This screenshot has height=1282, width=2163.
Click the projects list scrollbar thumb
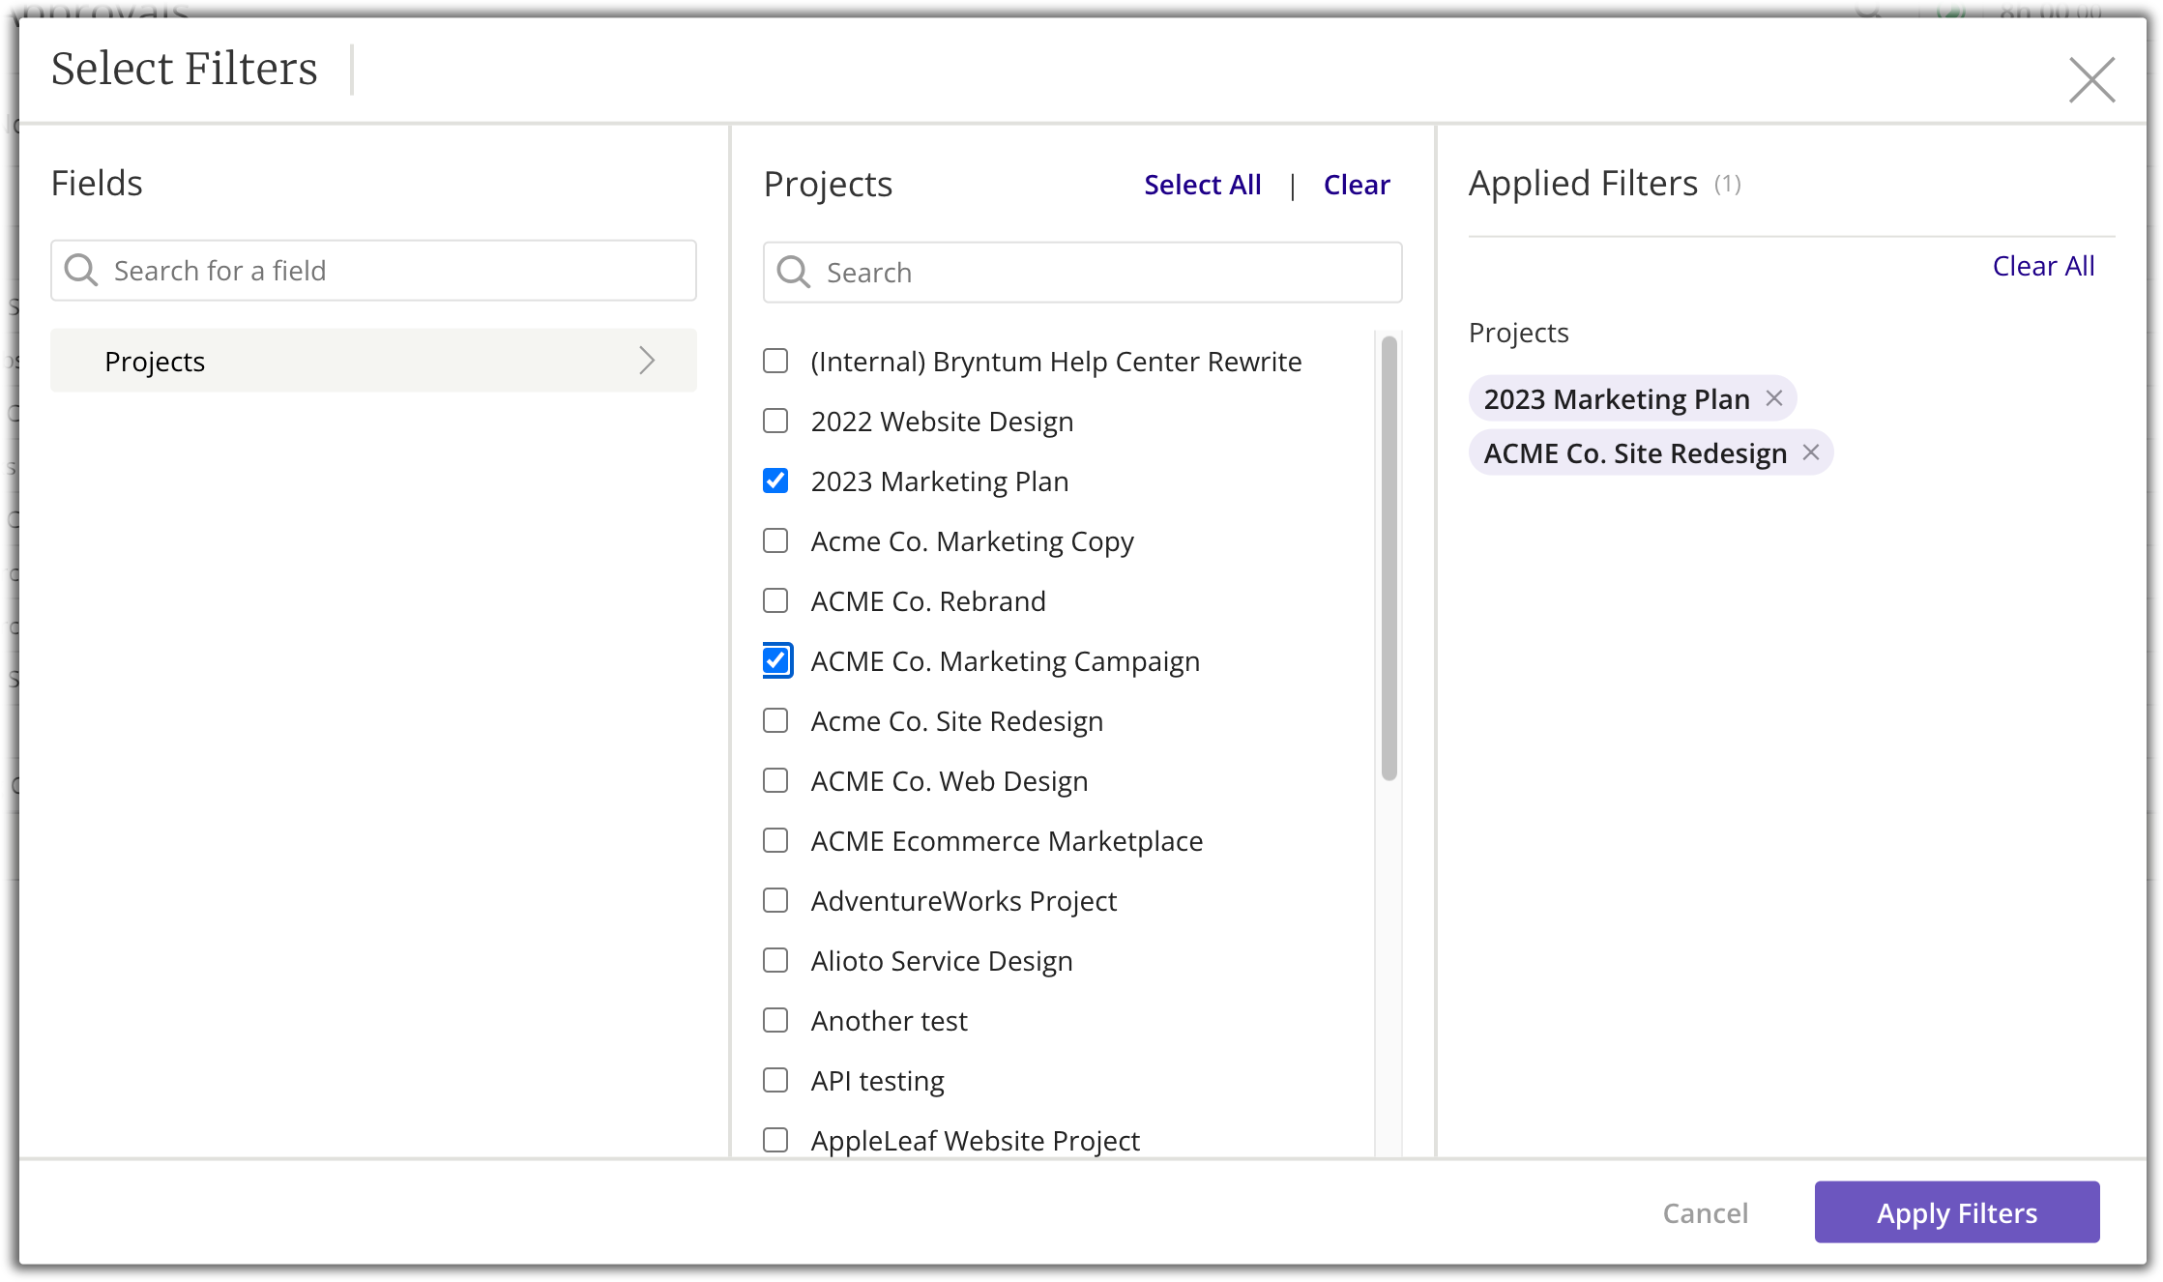point(1389,558)
